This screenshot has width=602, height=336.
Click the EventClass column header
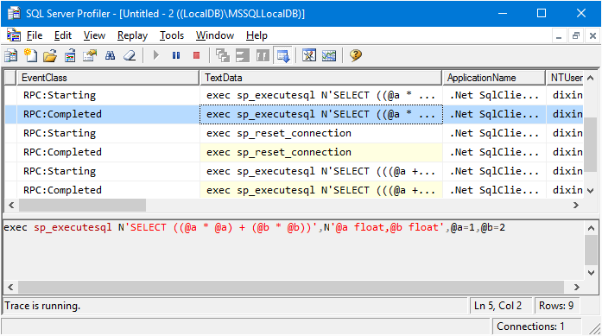point(108,78)
